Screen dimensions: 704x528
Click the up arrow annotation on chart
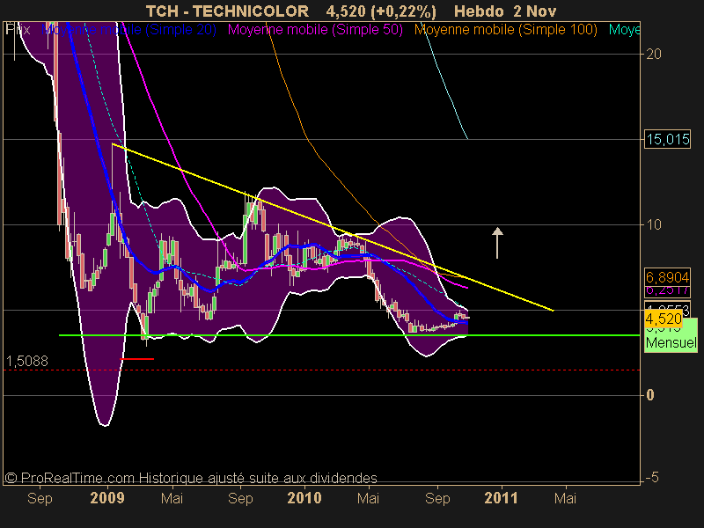(497, 243)
